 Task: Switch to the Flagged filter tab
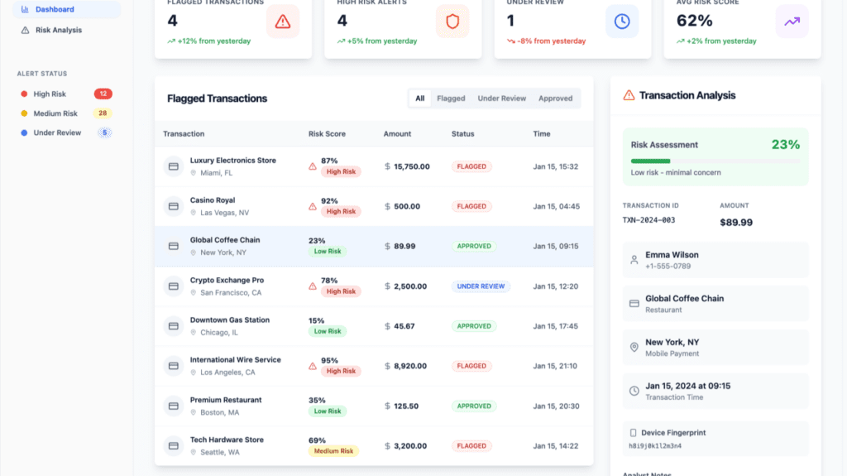(x=451, y=99)
